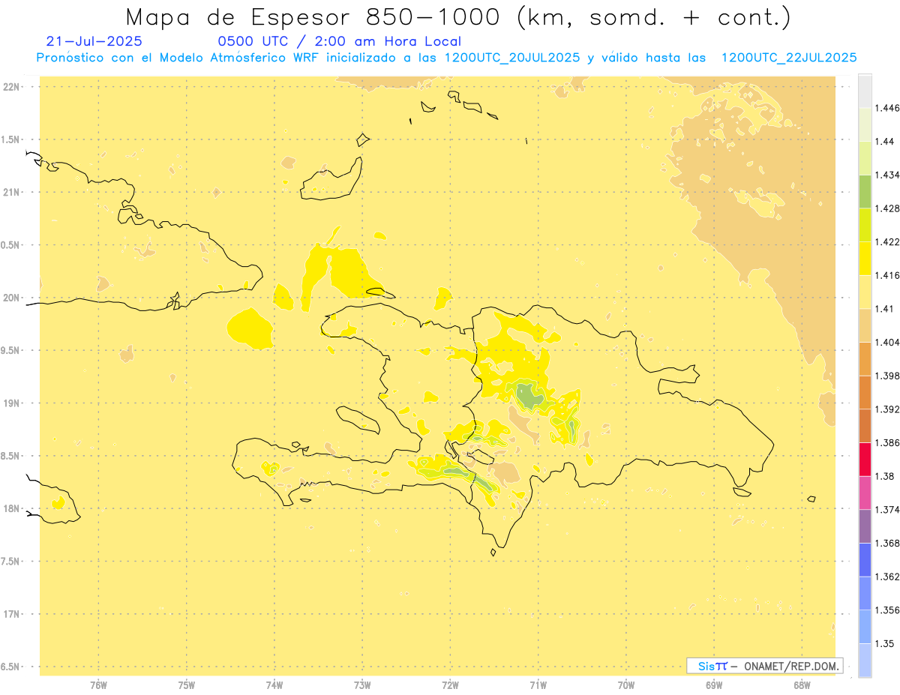Click the latitude label "18N"
Viewport: 900px width, 695px height.
pyautogui.click(x=11, y=509)
